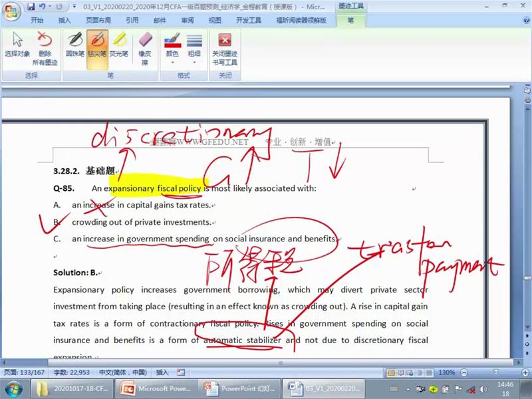Switch to the 视图 ribbon tab

click(x=215, y=21)
